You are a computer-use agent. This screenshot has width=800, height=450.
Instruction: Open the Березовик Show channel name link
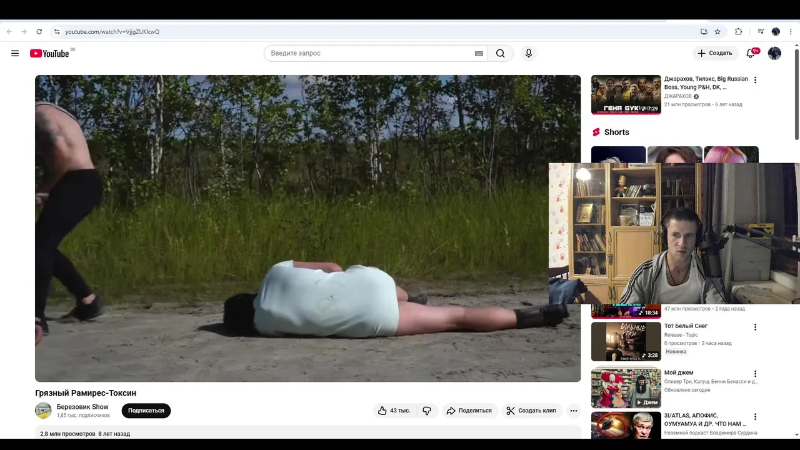tap(82, 407)
